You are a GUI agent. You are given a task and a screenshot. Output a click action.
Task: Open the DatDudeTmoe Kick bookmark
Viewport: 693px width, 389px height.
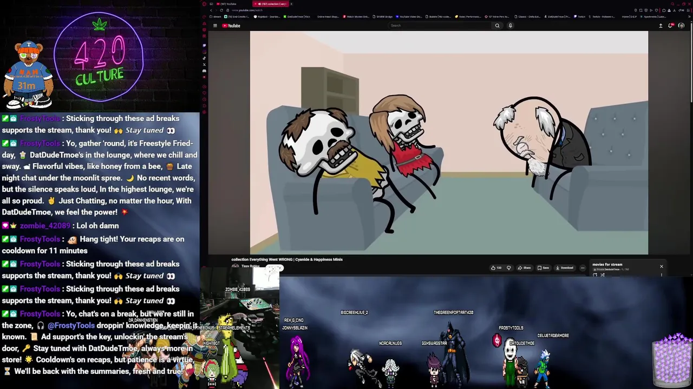(298, 17)
